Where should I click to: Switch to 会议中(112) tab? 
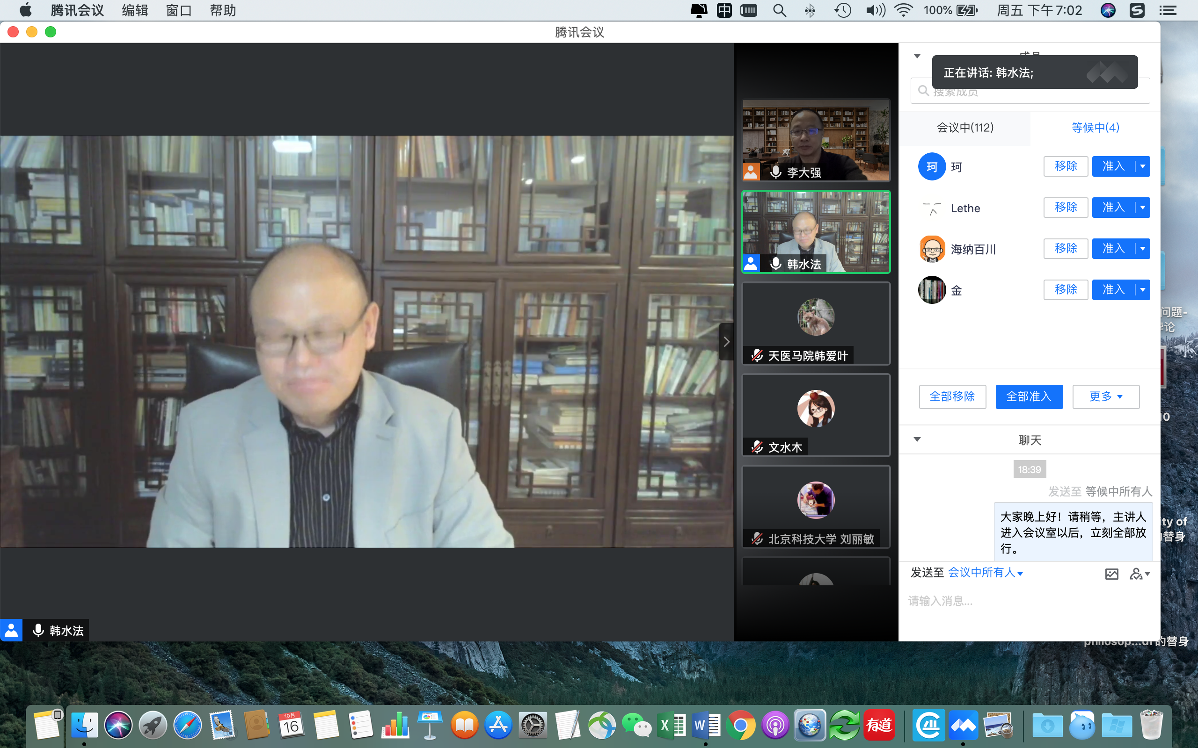[965, 128]
